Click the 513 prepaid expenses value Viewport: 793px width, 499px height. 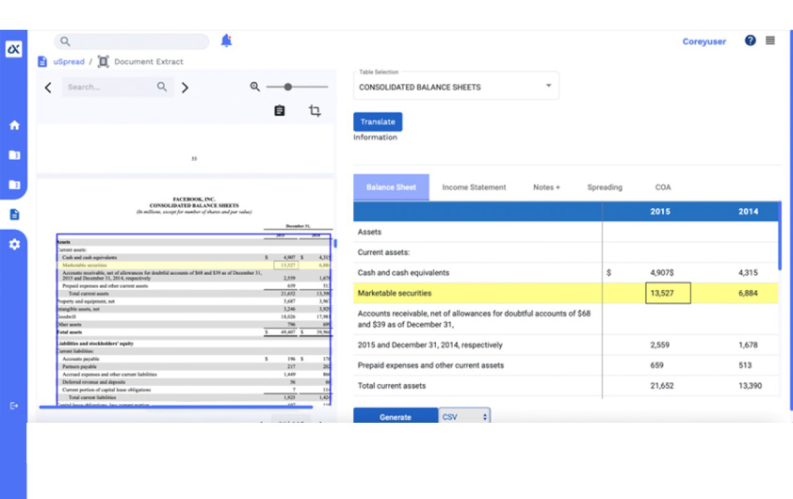(744, 365)
